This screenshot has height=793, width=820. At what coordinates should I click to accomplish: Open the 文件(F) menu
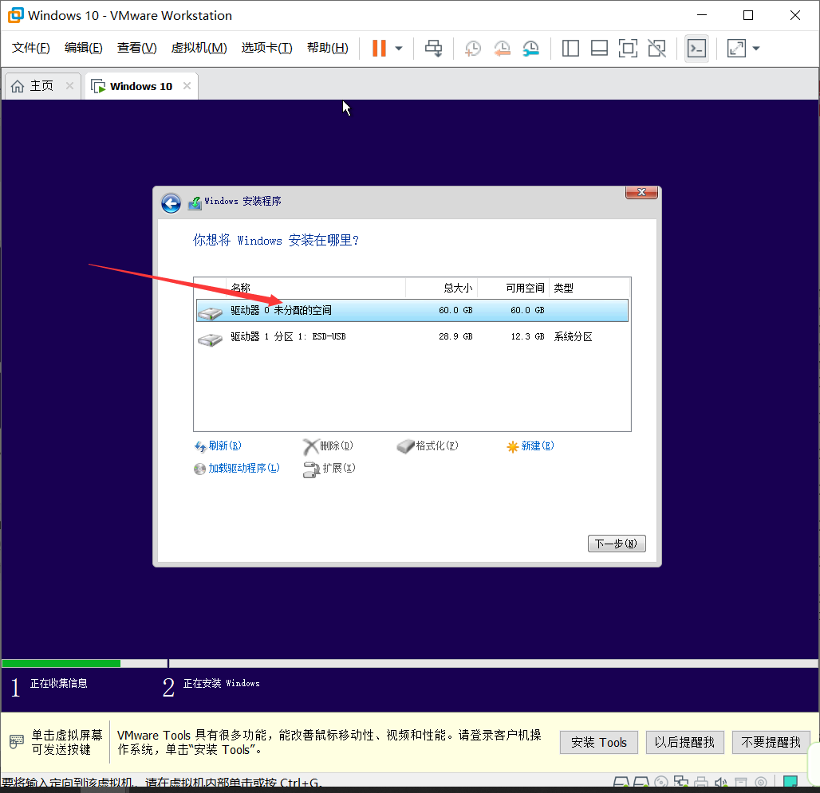click(31, 48)
